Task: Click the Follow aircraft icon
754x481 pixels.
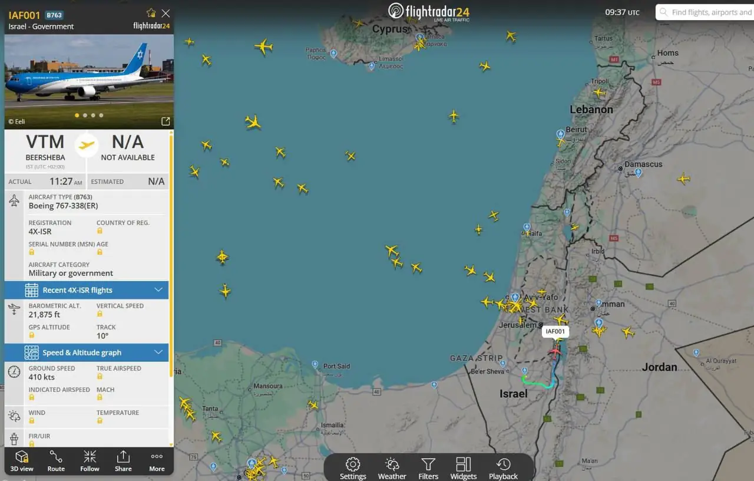Action: [x=90, y=461]
